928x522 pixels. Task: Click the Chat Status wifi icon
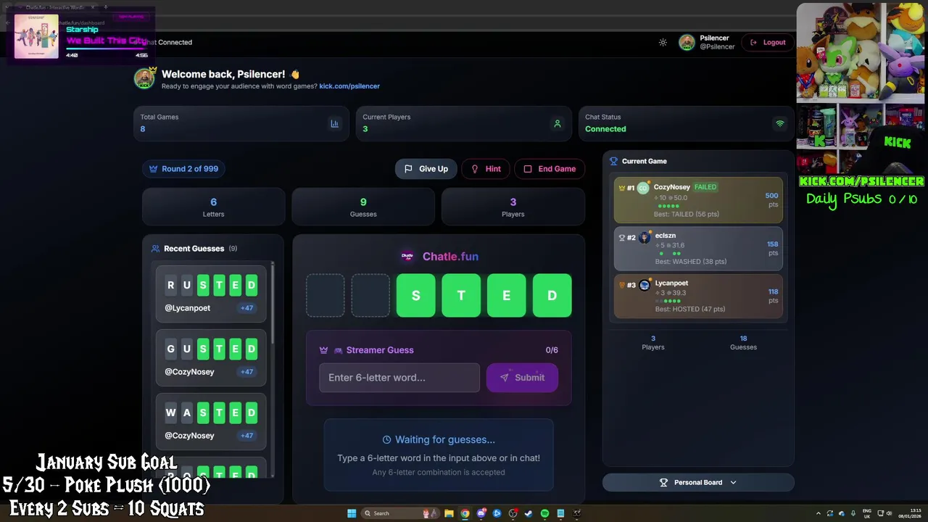pos(780,123)
